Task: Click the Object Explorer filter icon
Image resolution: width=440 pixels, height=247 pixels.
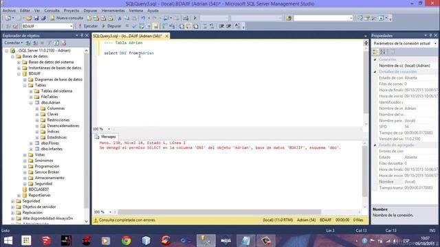Action: coord(49,43)
